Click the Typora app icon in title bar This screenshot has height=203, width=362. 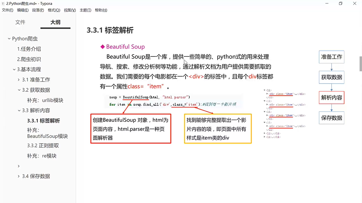[x=3, y=3]
